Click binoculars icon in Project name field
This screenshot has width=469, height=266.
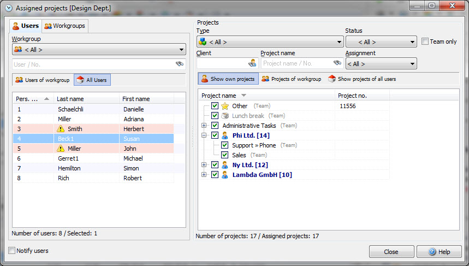coord(337,63)
